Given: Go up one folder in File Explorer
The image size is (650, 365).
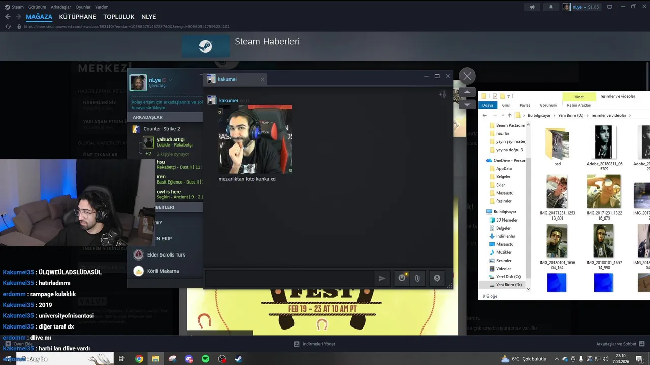Looking at the screenshot, I should tap(510, 115).
